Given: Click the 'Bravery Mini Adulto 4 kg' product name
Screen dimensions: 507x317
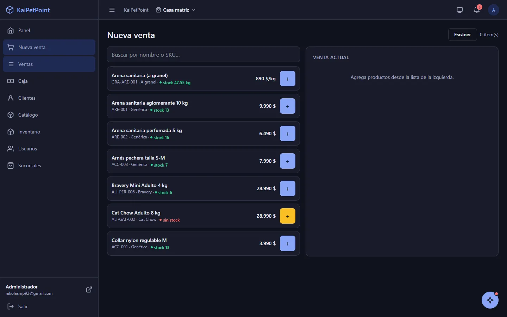Looking at the screenshot, I should 139,185.
